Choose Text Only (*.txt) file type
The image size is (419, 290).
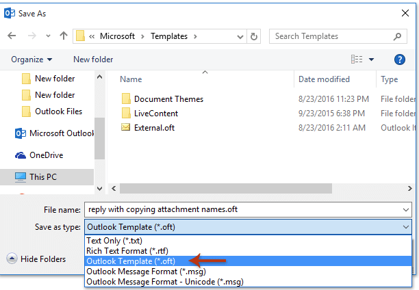[248, 241]
